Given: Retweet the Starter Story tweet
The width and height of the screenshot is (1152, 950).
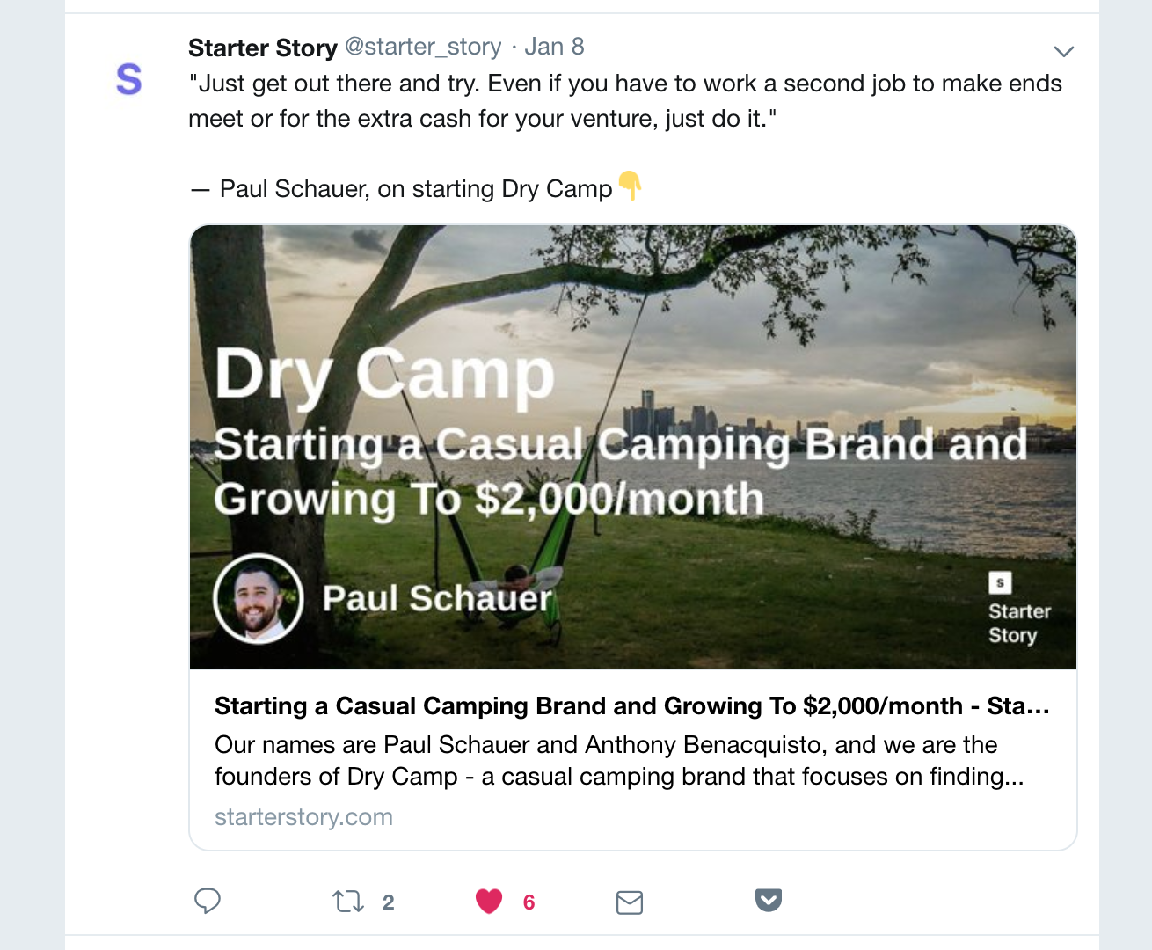Looking at the screenshot, I should [x=348, y=901].
